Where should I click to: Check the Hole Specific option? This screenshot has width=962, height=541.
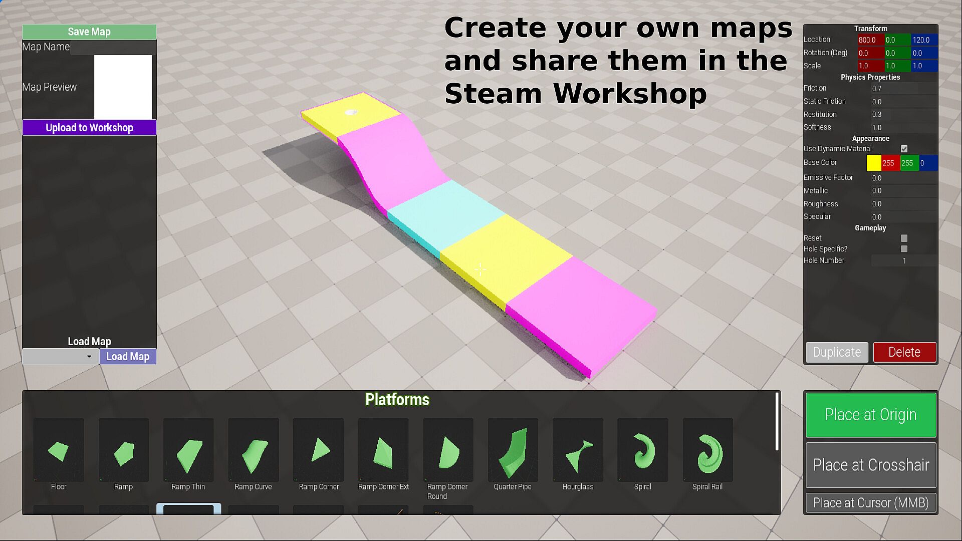click(904, 249)
